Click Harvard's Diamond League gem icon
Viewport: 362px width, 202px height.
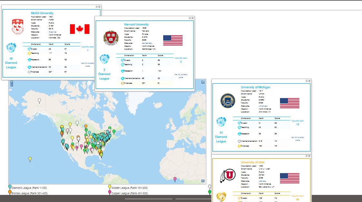click(x=104, y=59)
